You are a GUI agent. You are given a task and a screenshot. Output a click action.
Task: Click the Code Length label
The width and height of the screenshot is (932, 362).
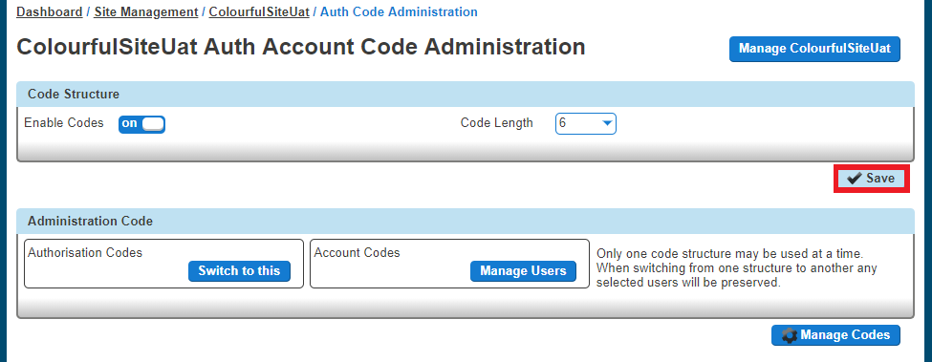pyautogui.click(x=496, y=123)
